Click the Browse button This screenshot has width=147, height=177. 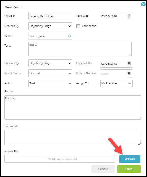coord(130,159)
